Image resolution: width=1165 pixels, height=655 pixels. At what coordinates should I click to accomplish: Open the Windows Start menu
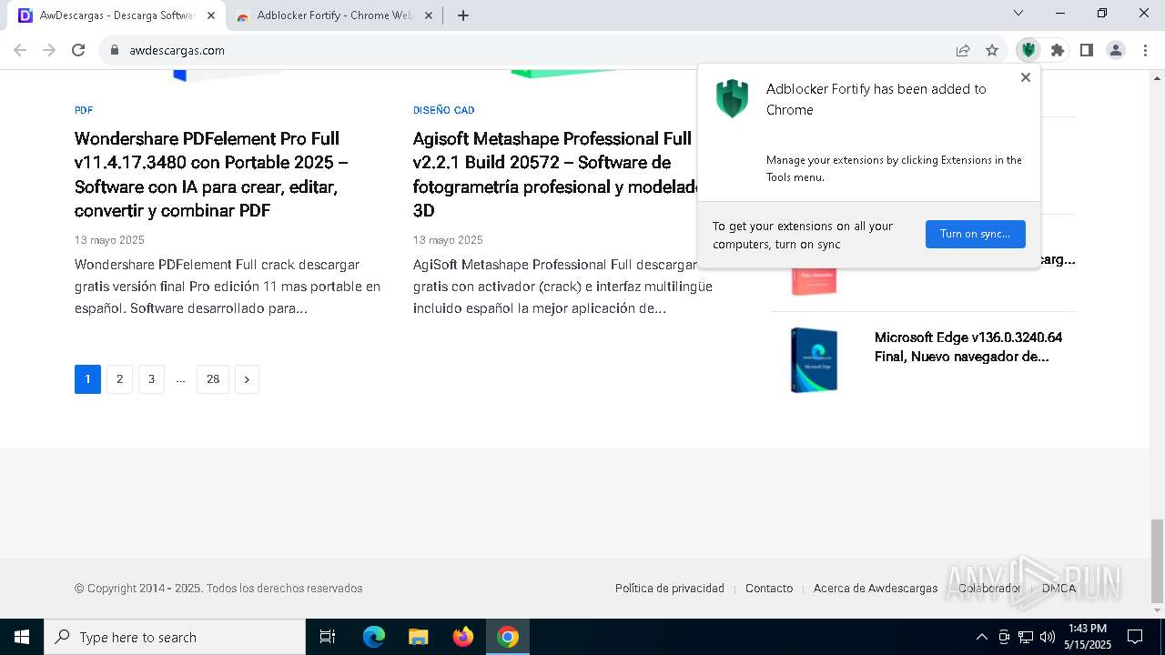[x=22, y=637]
